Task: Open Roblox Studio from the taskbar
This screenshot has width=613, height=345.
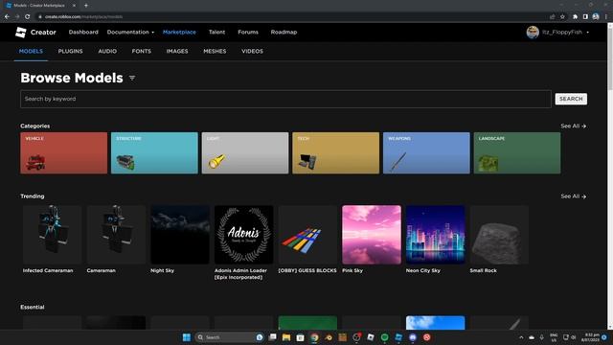Action: point(398,337)
